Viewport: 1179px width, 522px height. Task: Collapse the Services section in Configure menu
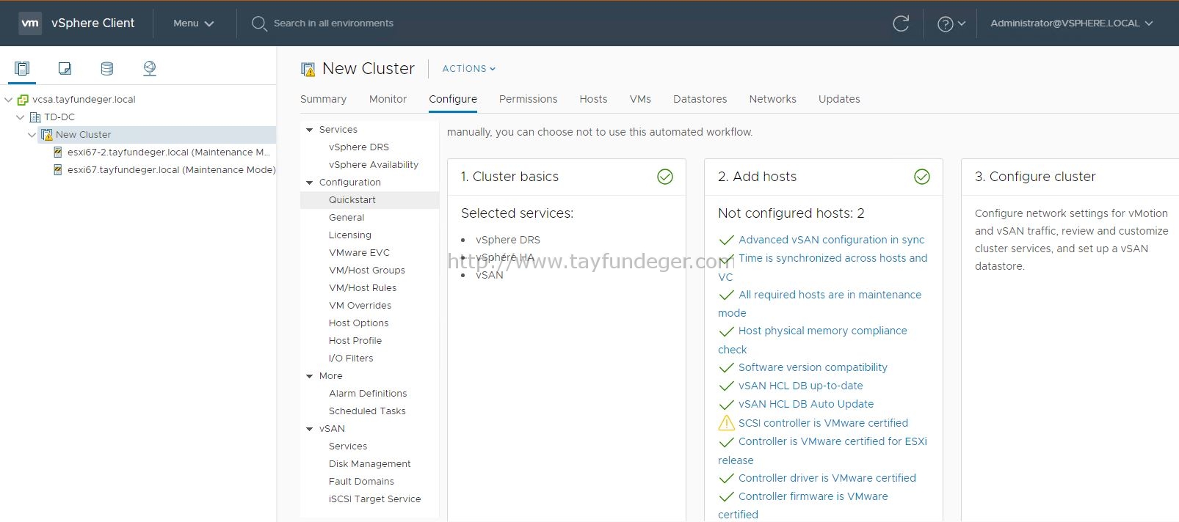(x=309, y=130)
